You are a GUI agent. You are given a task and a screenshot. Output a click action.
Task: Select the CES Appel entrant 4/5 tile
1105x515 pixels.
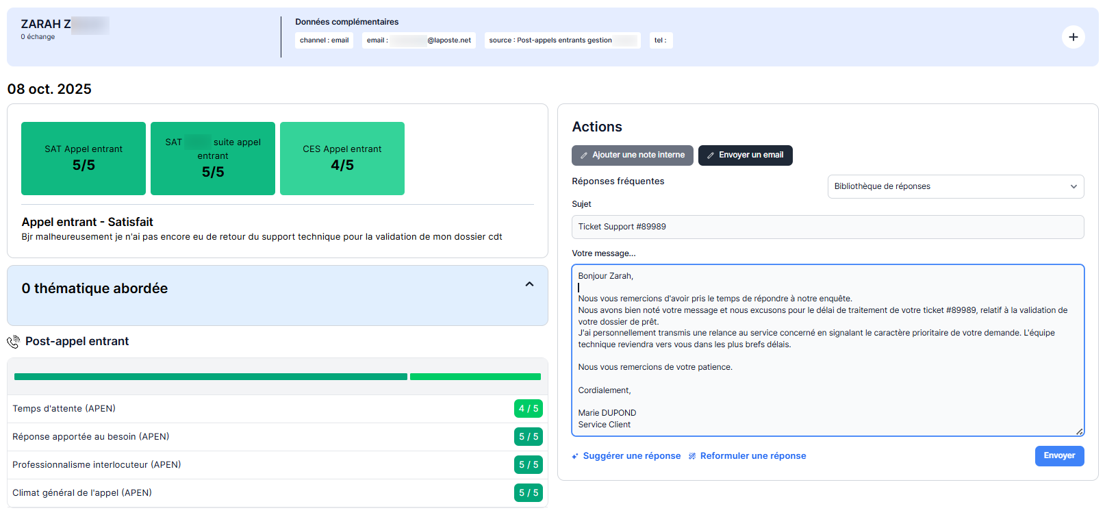pos(342,158)
